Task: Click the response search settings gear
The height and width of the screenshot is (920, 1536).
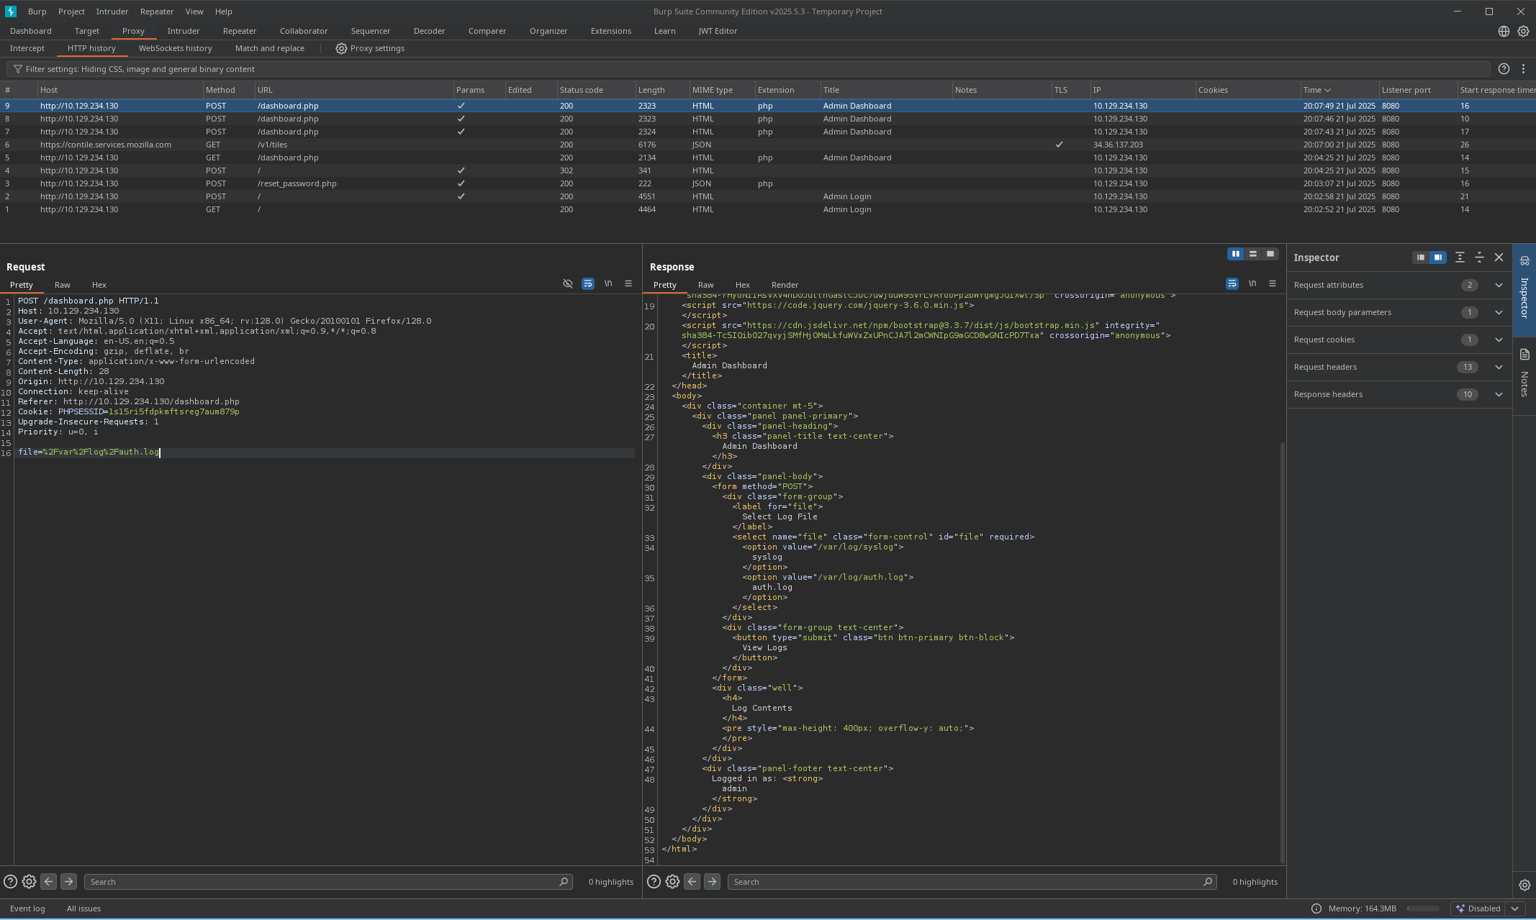Action: point(672,882)
